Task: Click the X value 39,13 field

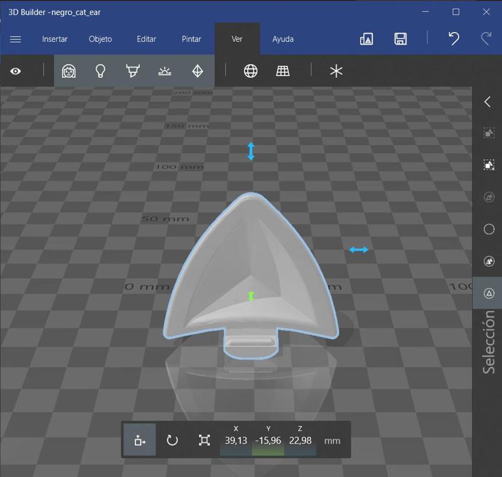Action: tap(236, 441)
